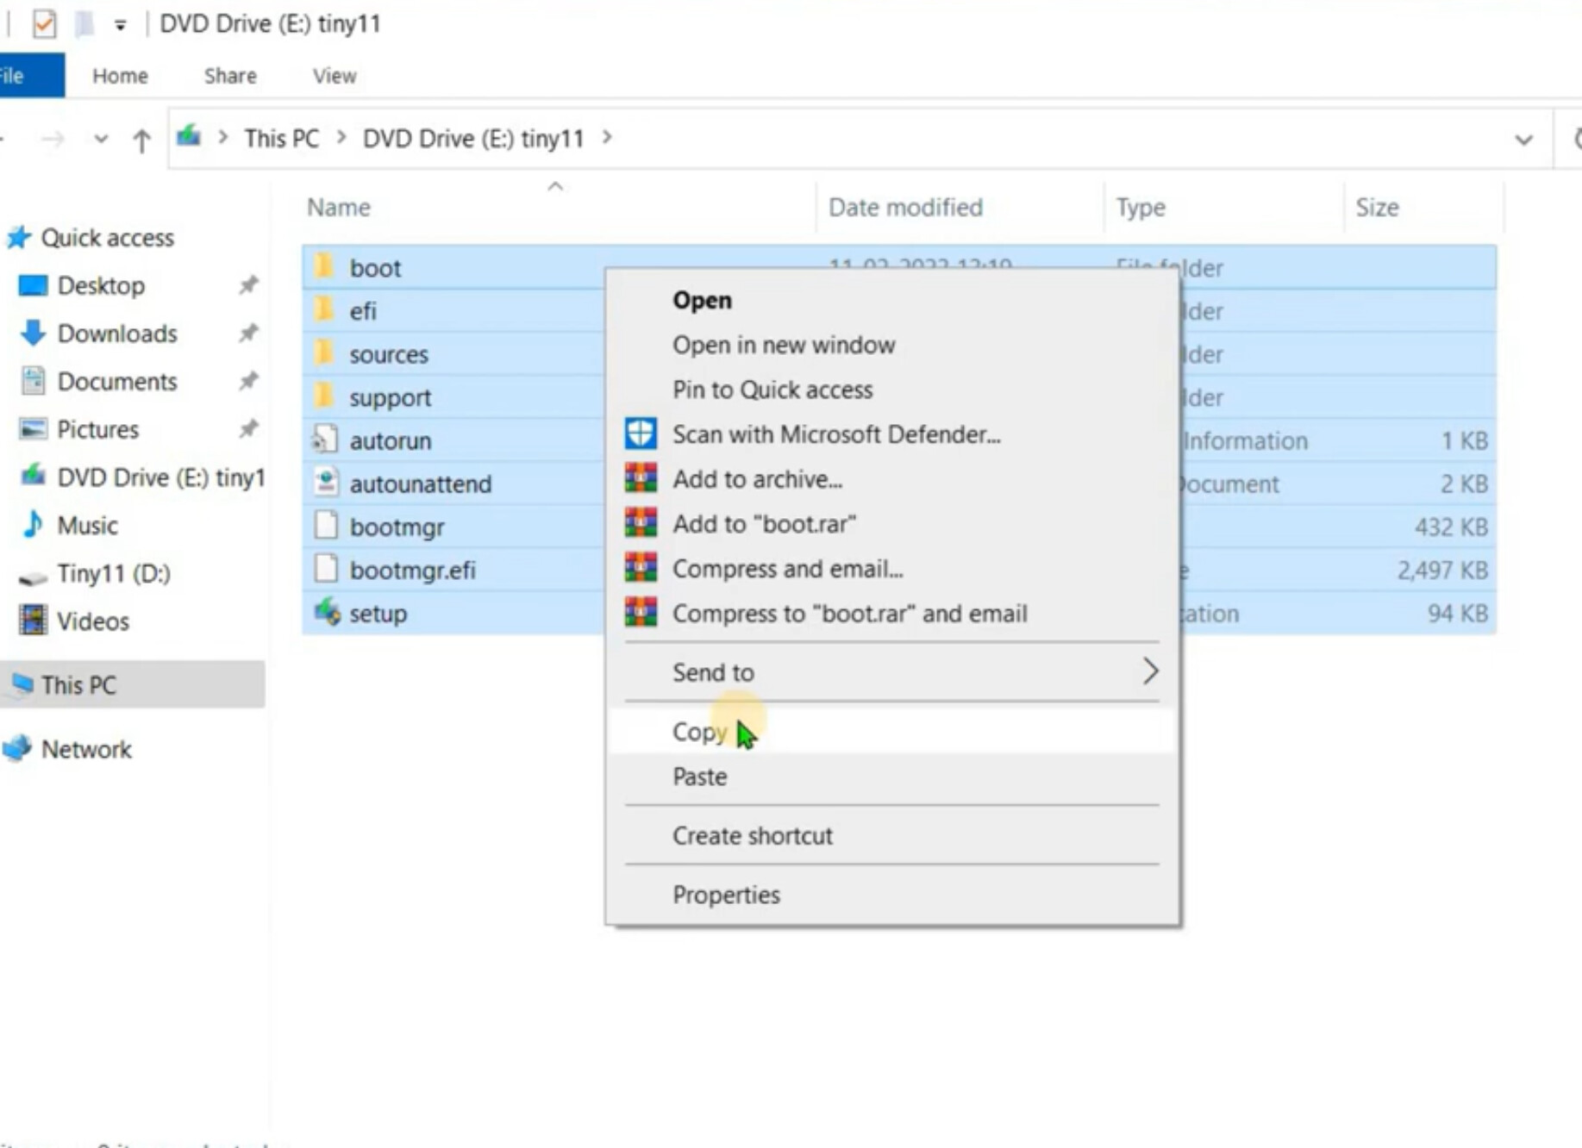The image size is (1582, 1148).
Task: Expand the address bar history dropdown
Action: (1523, 140)
